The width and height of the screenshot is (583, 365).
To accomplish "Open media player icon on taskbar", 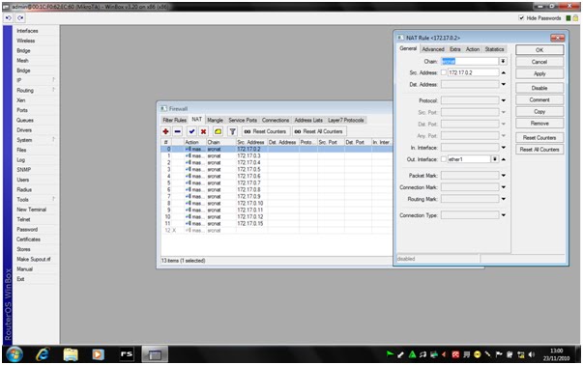I will pos(98,354).
